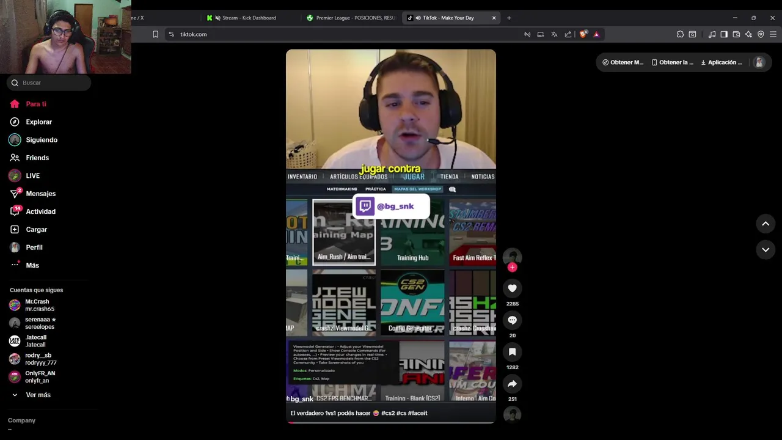Go to previous video with up chevron
The height and width of the screenshot is (440, 782).
click(766, 224)
